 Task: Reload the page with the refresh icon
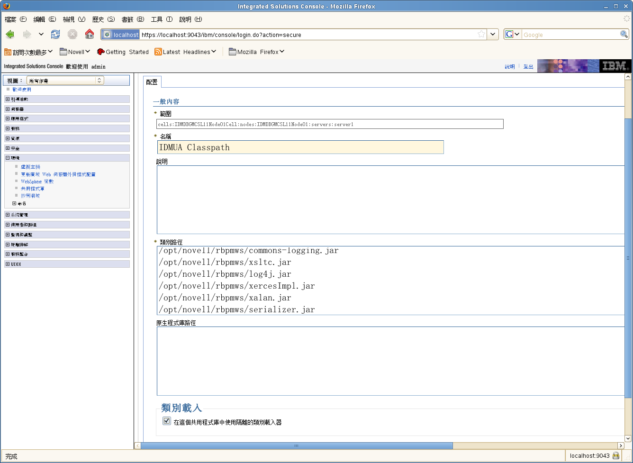(x=55, y=34)
